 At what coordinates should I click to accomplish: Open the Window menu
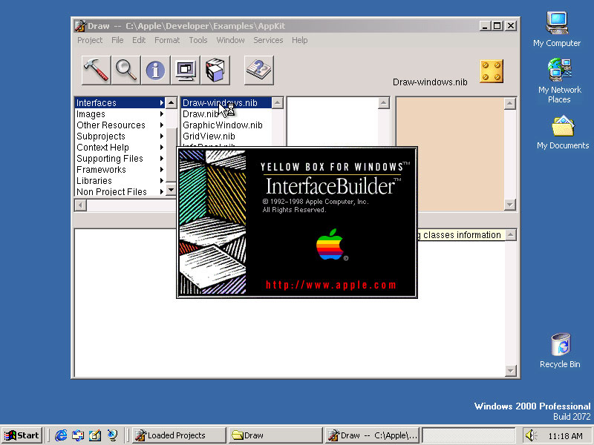tap(230, 40)
